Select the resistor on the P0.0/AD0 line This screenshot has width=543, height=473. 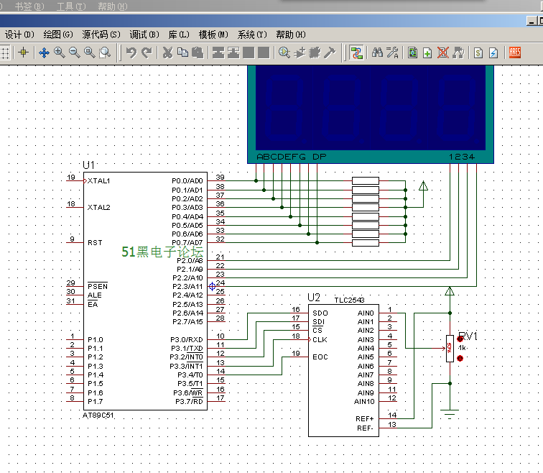click(x=366, y=180)
